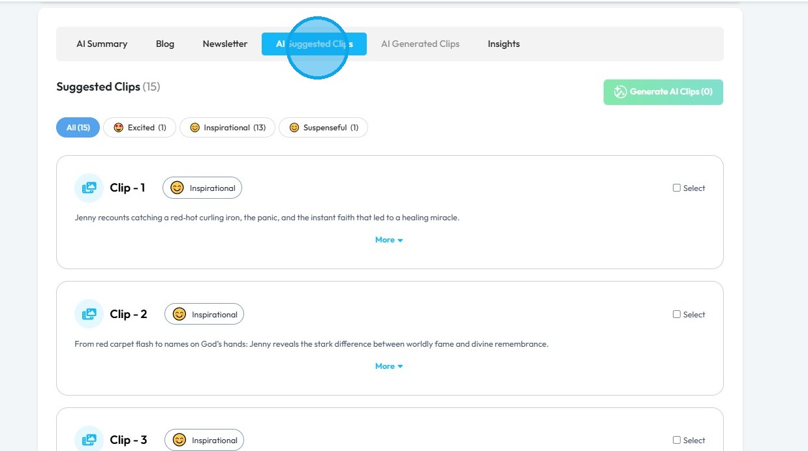Filter clips by Excited (1)
Image resolution: width=808 pixels, height=451 pixels.
[140, 128]
